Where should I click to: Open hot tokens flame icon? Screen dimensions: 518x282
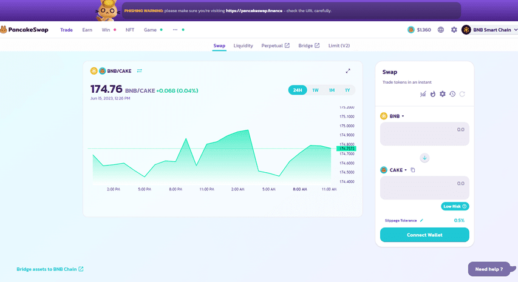(433, 94)
